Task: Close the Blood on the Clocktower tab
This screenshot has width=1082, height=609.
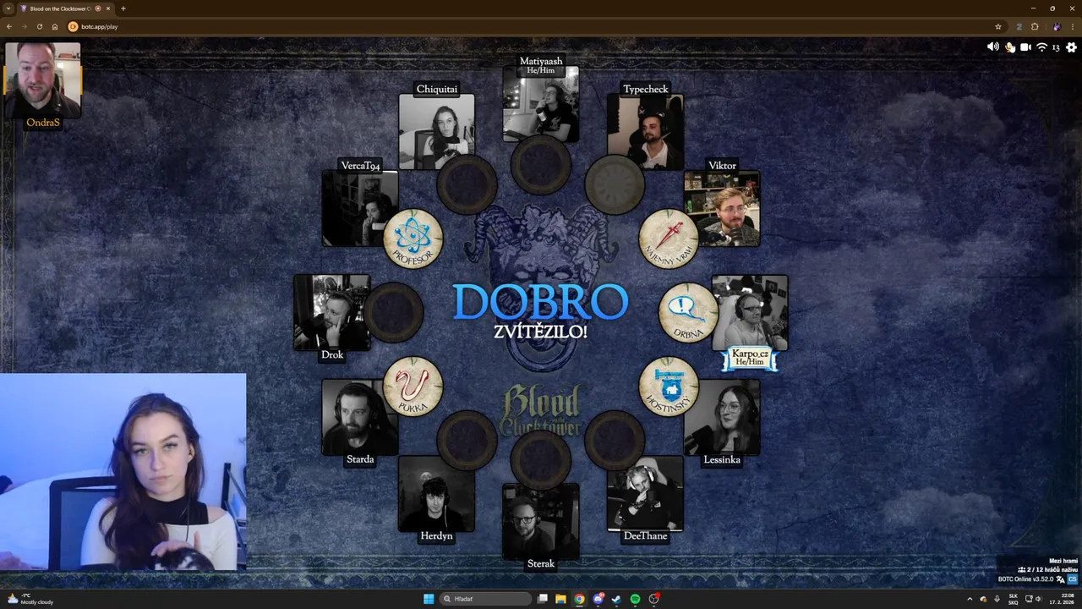Action: pos(108,8)
